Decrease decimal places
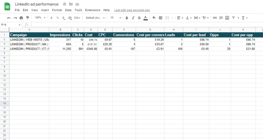This screenshot has width=263, height=140. click(64, 18)
